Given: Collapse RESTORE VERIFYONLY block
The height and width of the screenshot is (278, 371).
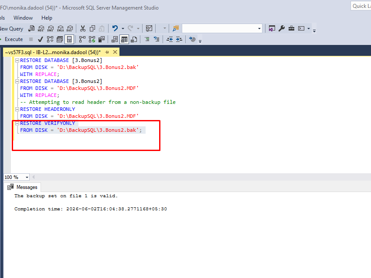Looking at the screenshot, I should point(17,124).
